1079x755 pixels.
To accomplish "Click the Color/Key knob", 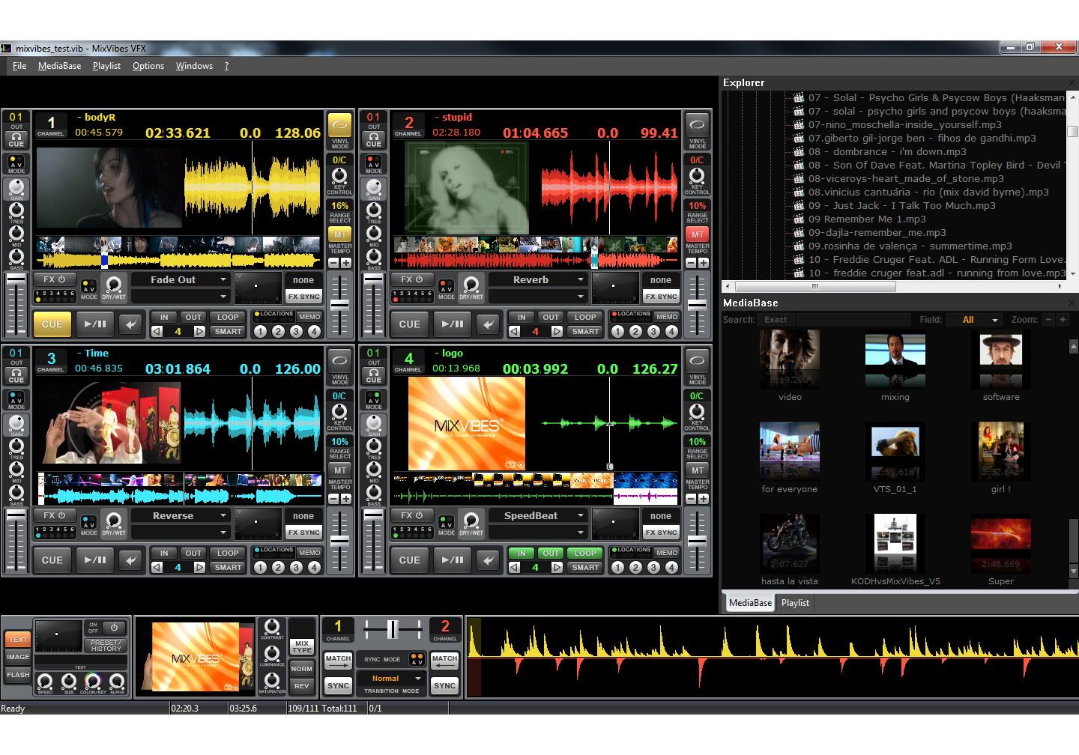I will [x=93, y=681].
